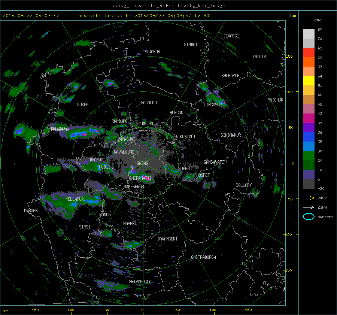Click the BALLARY city label
This screenshot has width=337, height=315.
point(244,185)
